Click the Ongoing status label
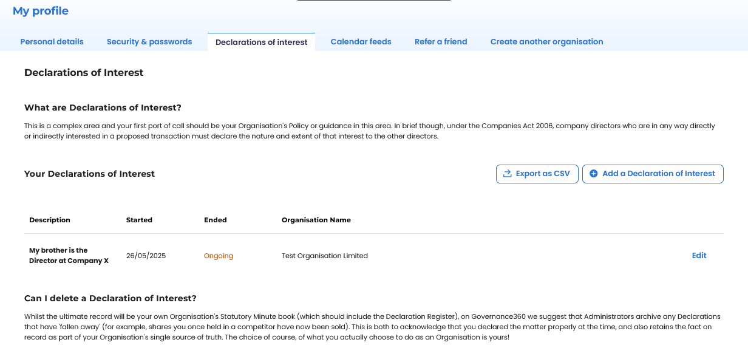Image resolution: width=748 pixels, height=362 pixels. click(x=218, y=255)
